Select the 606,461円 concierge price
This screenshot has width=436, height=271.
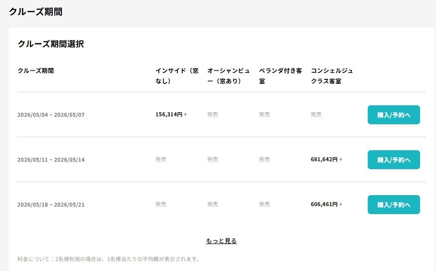click(326, 204)
